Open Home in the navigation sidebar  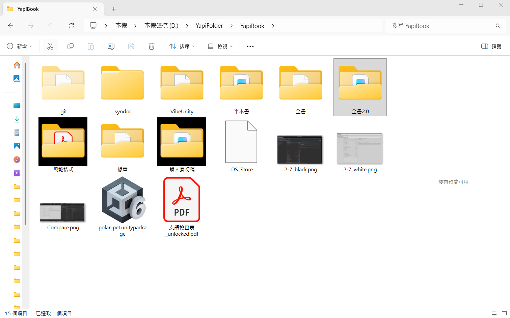[x=17, y=65]
